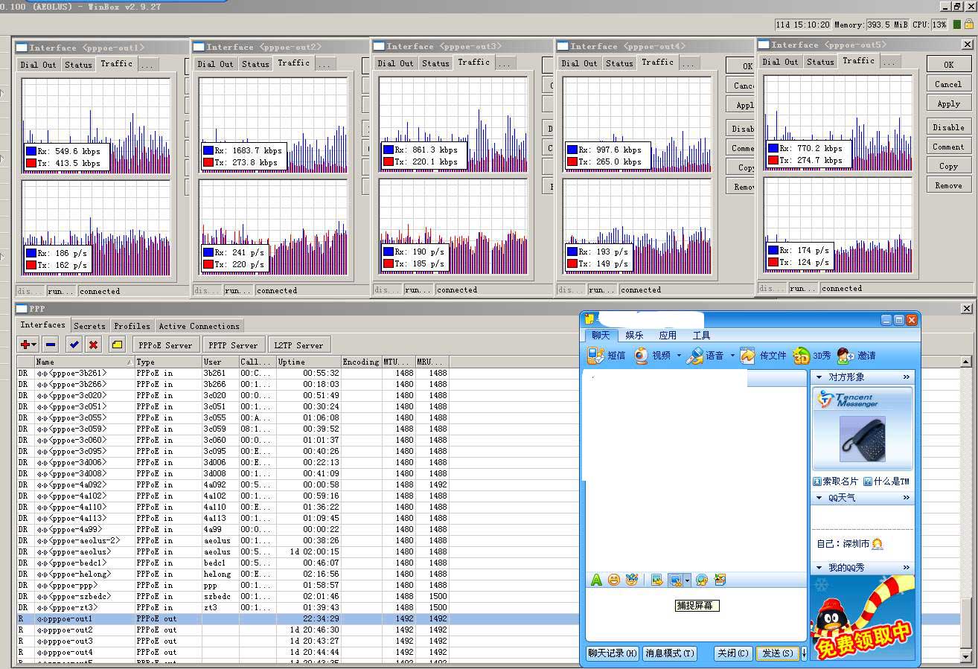Remove selected PPP interface with minus icon
The image size is (978, 669).
click(x=51, y=345)
